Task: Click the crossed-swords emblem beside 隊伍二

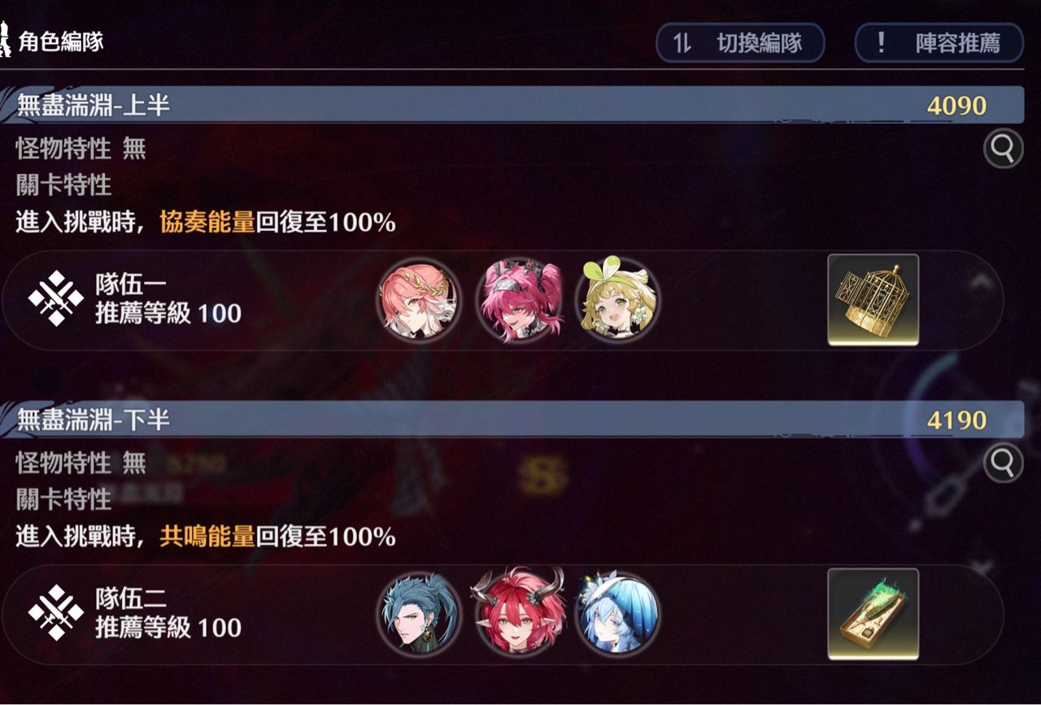Action: click(56, 613)
